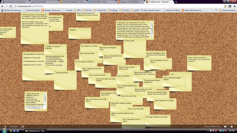237x133 pixels.
Task: Open Other bookmarks folder
Action: (x=227, y=10)
